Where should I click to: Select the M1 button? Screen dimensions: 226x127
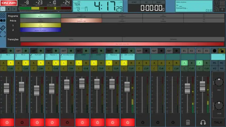pyautogui.click(x=215, y=63)
